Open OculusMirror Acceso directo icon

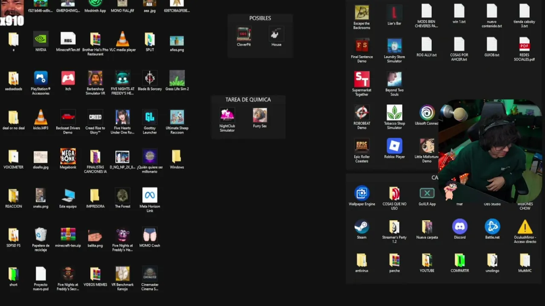click(x=525, y=226)
